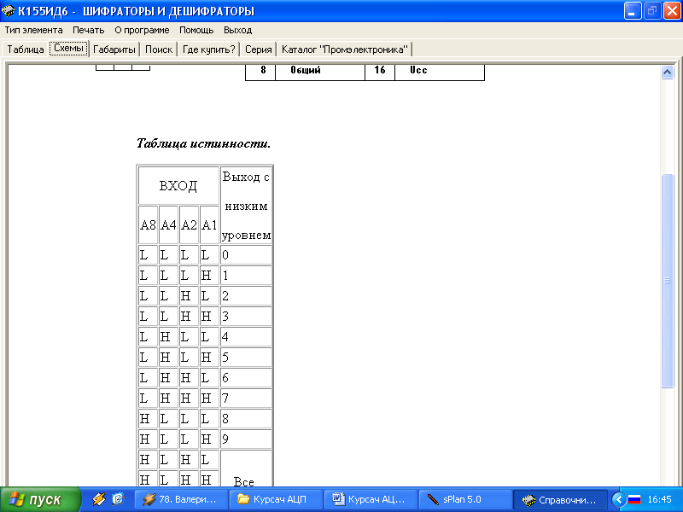Click output cell 7 in truth table
The width and height of the screenshot is (683, 512).
point(246,398)
